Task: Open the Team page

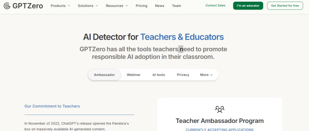Action: (x=176, y=6)
